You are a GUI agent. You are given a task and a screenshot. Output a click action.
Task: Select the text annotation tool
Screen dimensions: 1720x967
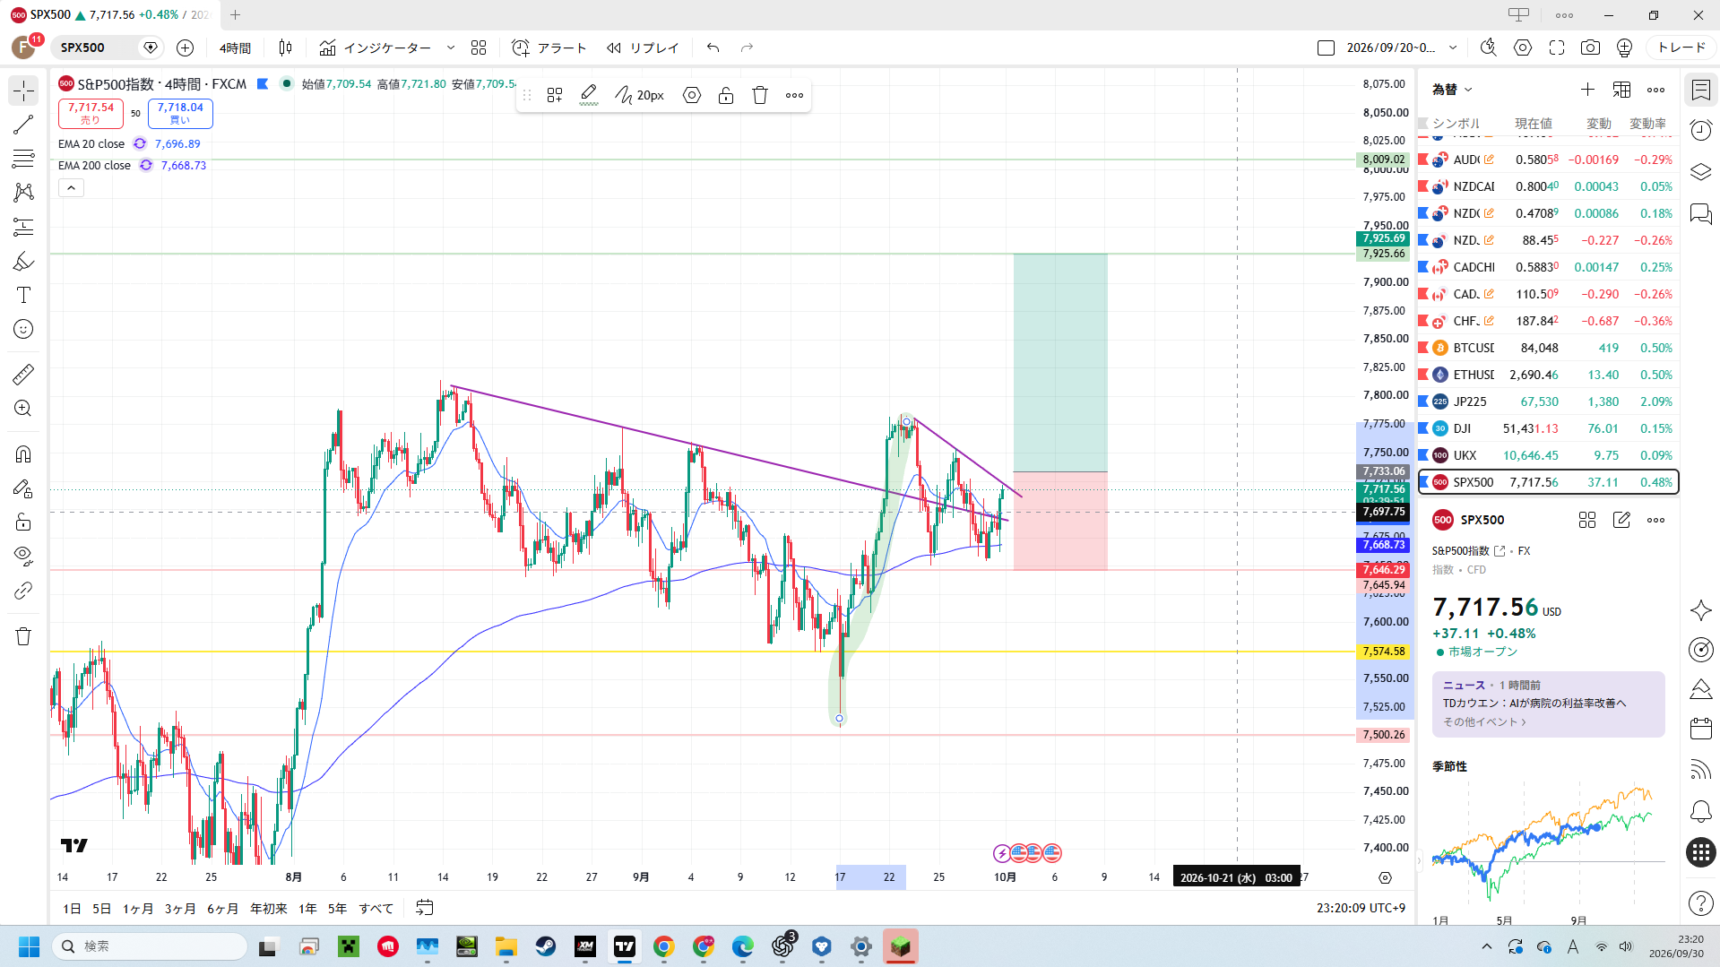click(x=23, y=295)
